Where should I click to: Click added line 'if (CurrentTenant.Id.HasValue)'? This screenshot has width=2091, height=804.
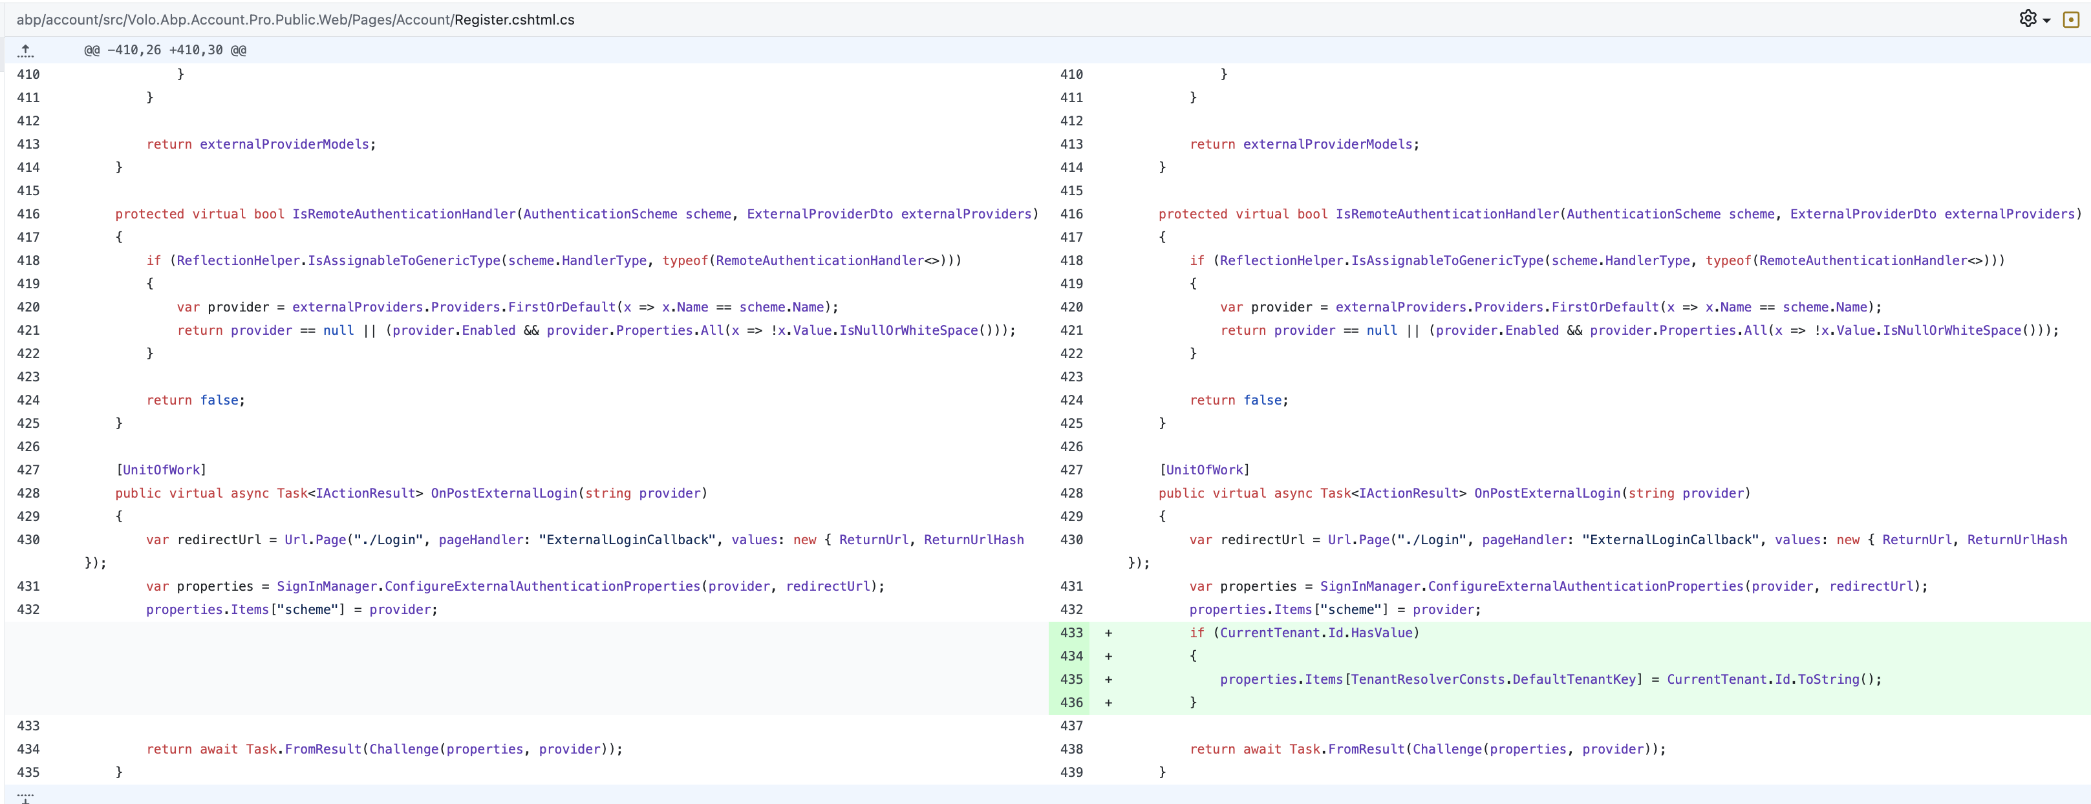1304,633
